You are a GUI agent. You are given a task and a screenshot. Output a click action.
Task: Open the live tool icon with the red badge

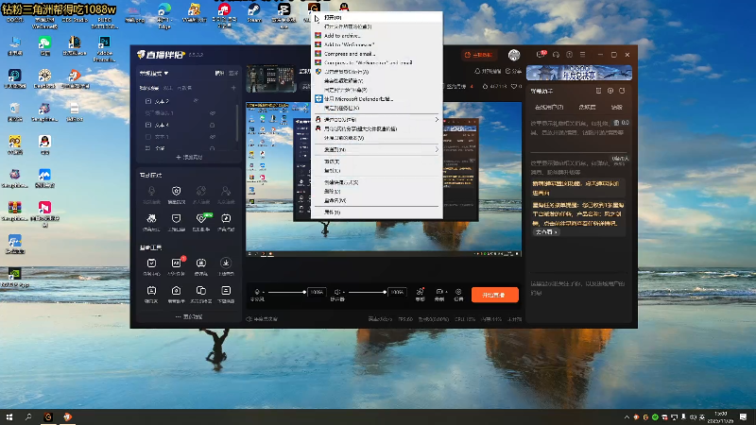pos(176,263)
